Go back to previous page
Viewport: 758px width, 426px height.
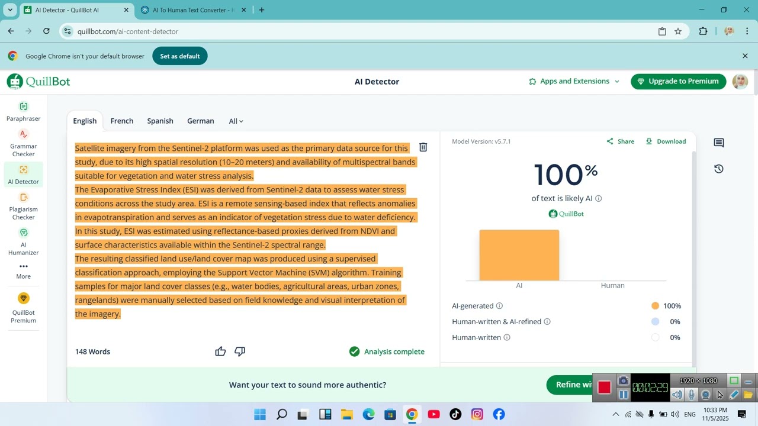11,31
